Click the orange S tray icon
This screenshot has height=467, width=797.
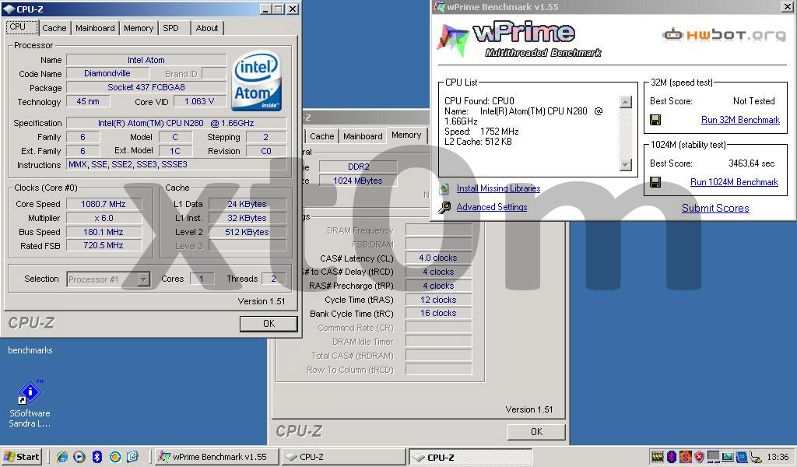click(686, 457)
